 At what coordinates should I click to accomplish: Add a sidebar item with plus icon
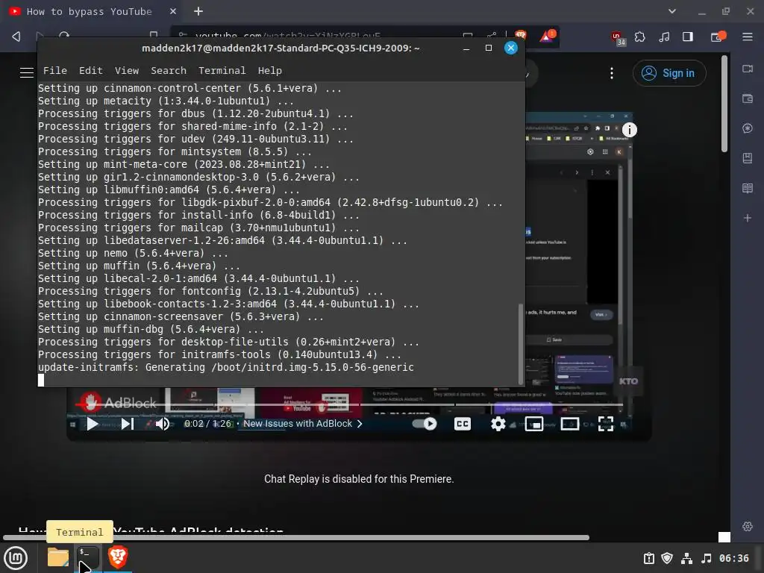pos(748,218)
